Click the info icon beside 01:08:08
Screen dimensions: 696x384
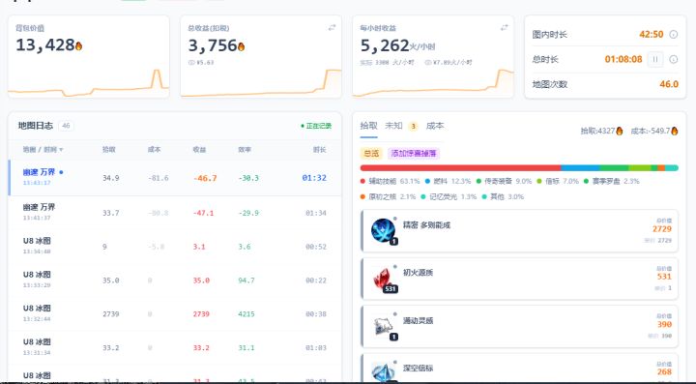click(674, 59)
